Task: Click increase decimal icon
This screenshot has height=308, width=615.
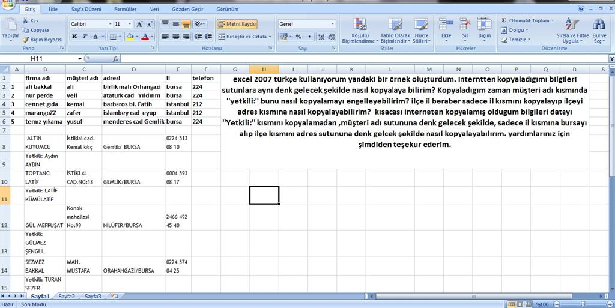Action: point(321,37)
